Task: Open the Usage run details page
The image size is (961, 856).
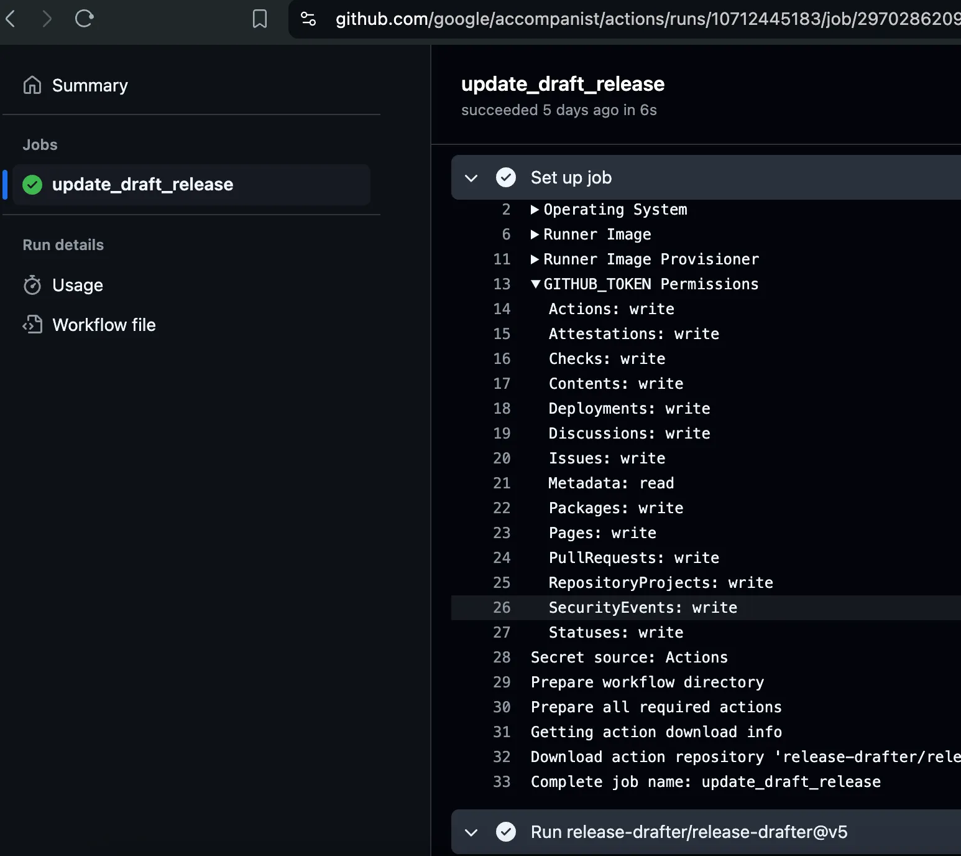Action: (x=78, y=285)
